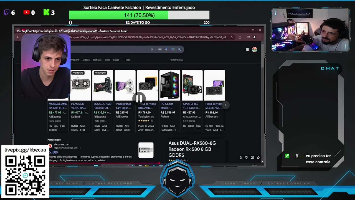Click the streamer webcam feed in the overlay
The width and height of the screenshot is (355, 200).
(310, 30)
